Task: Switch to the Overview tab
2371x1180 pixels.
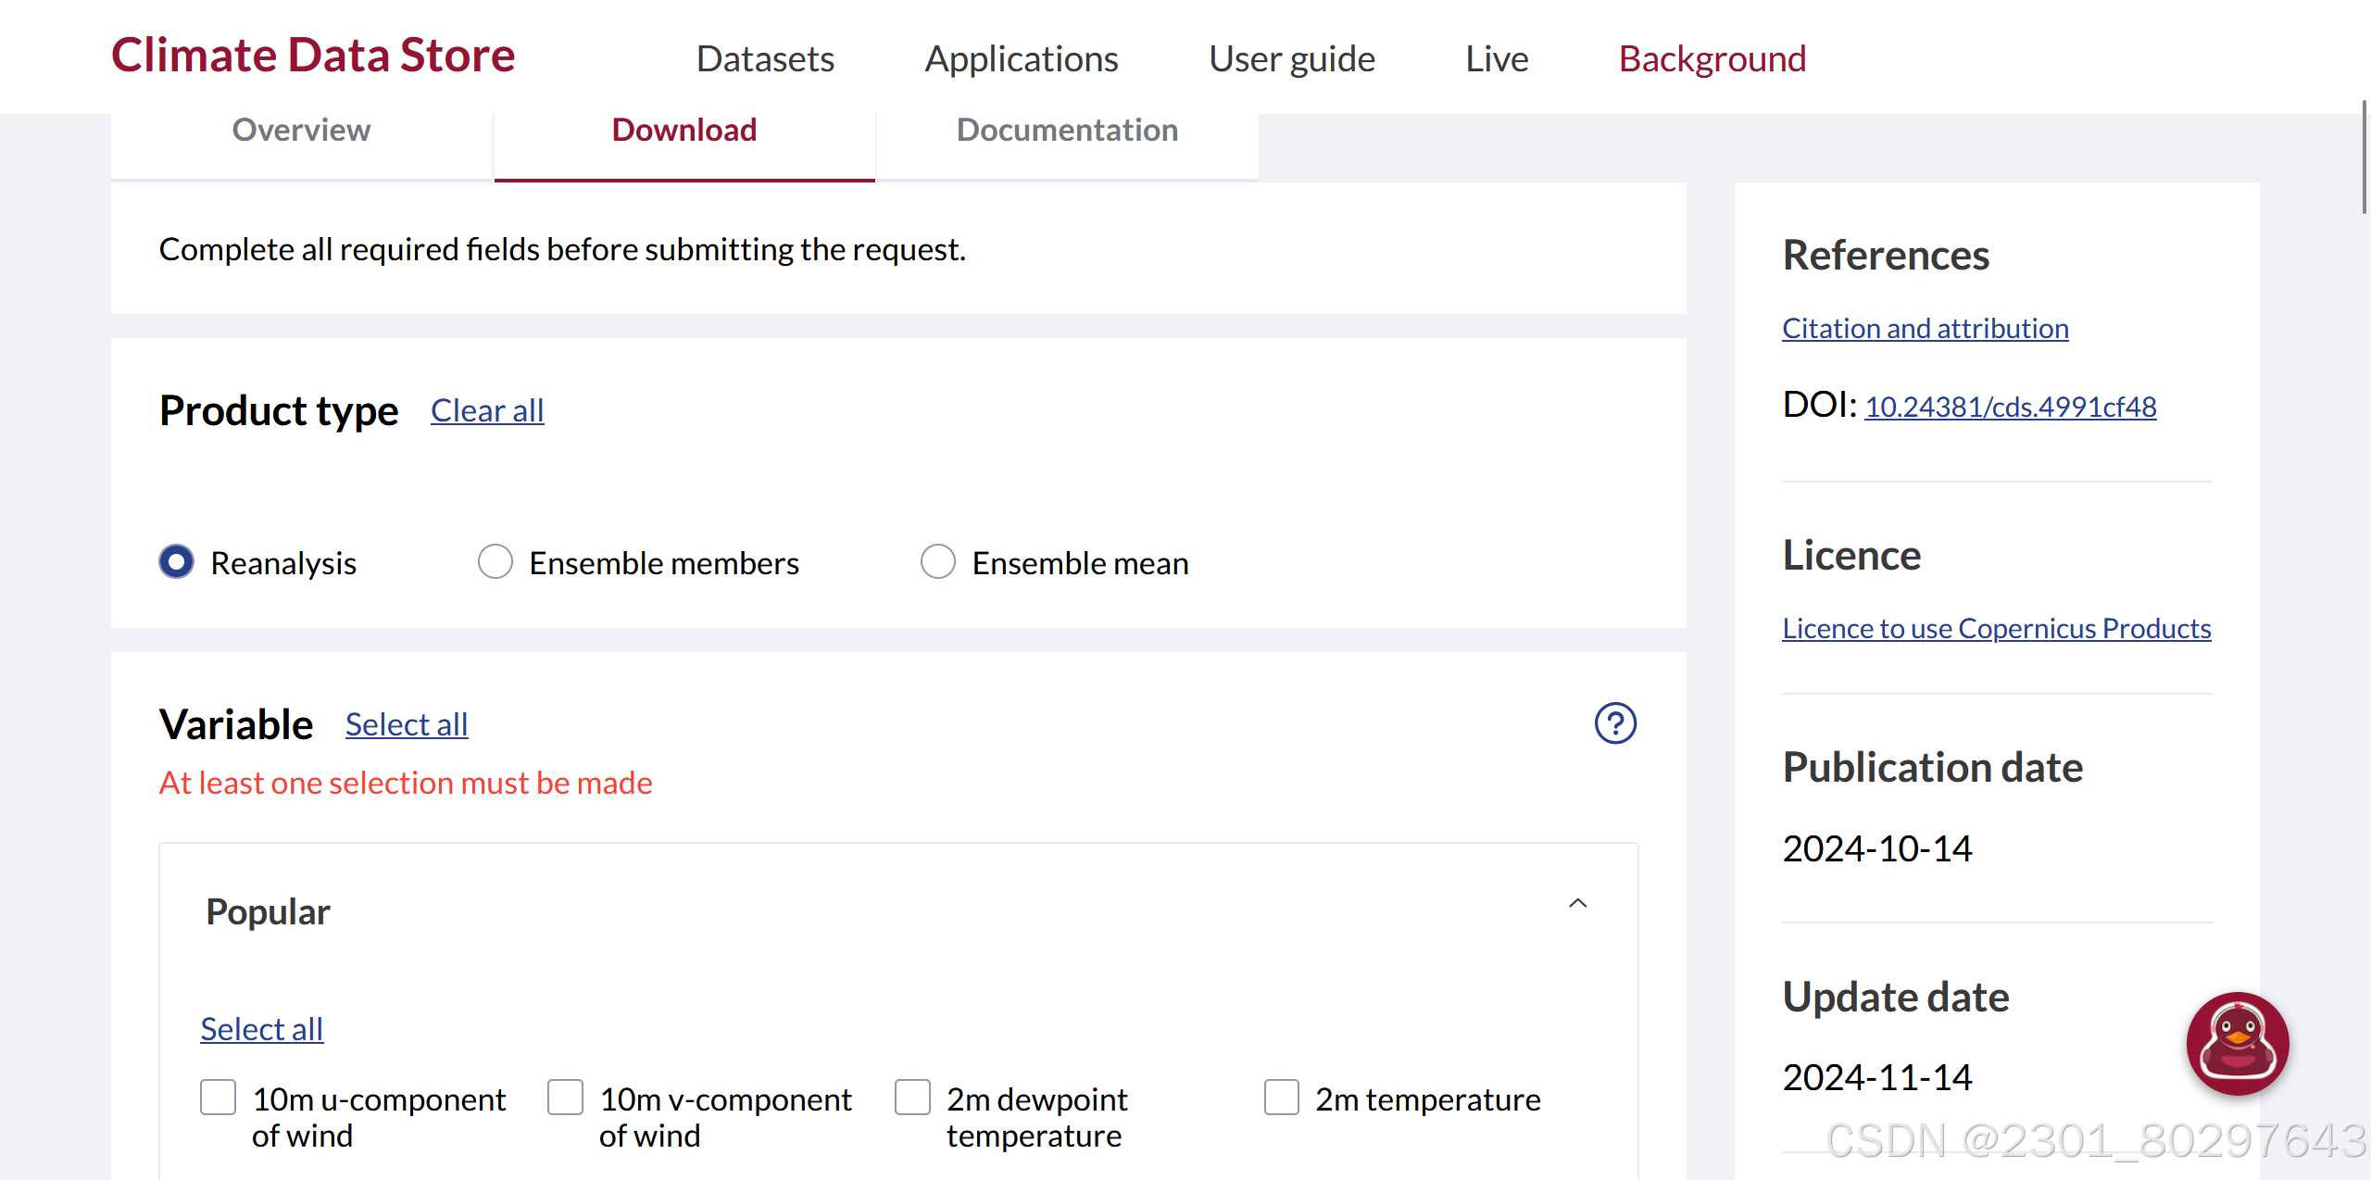Action: click(x=301, y=131)
